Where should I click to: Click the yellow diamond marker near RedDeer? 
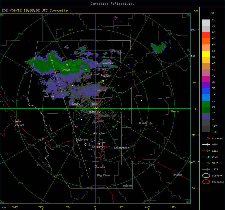(x=103, y=81)
